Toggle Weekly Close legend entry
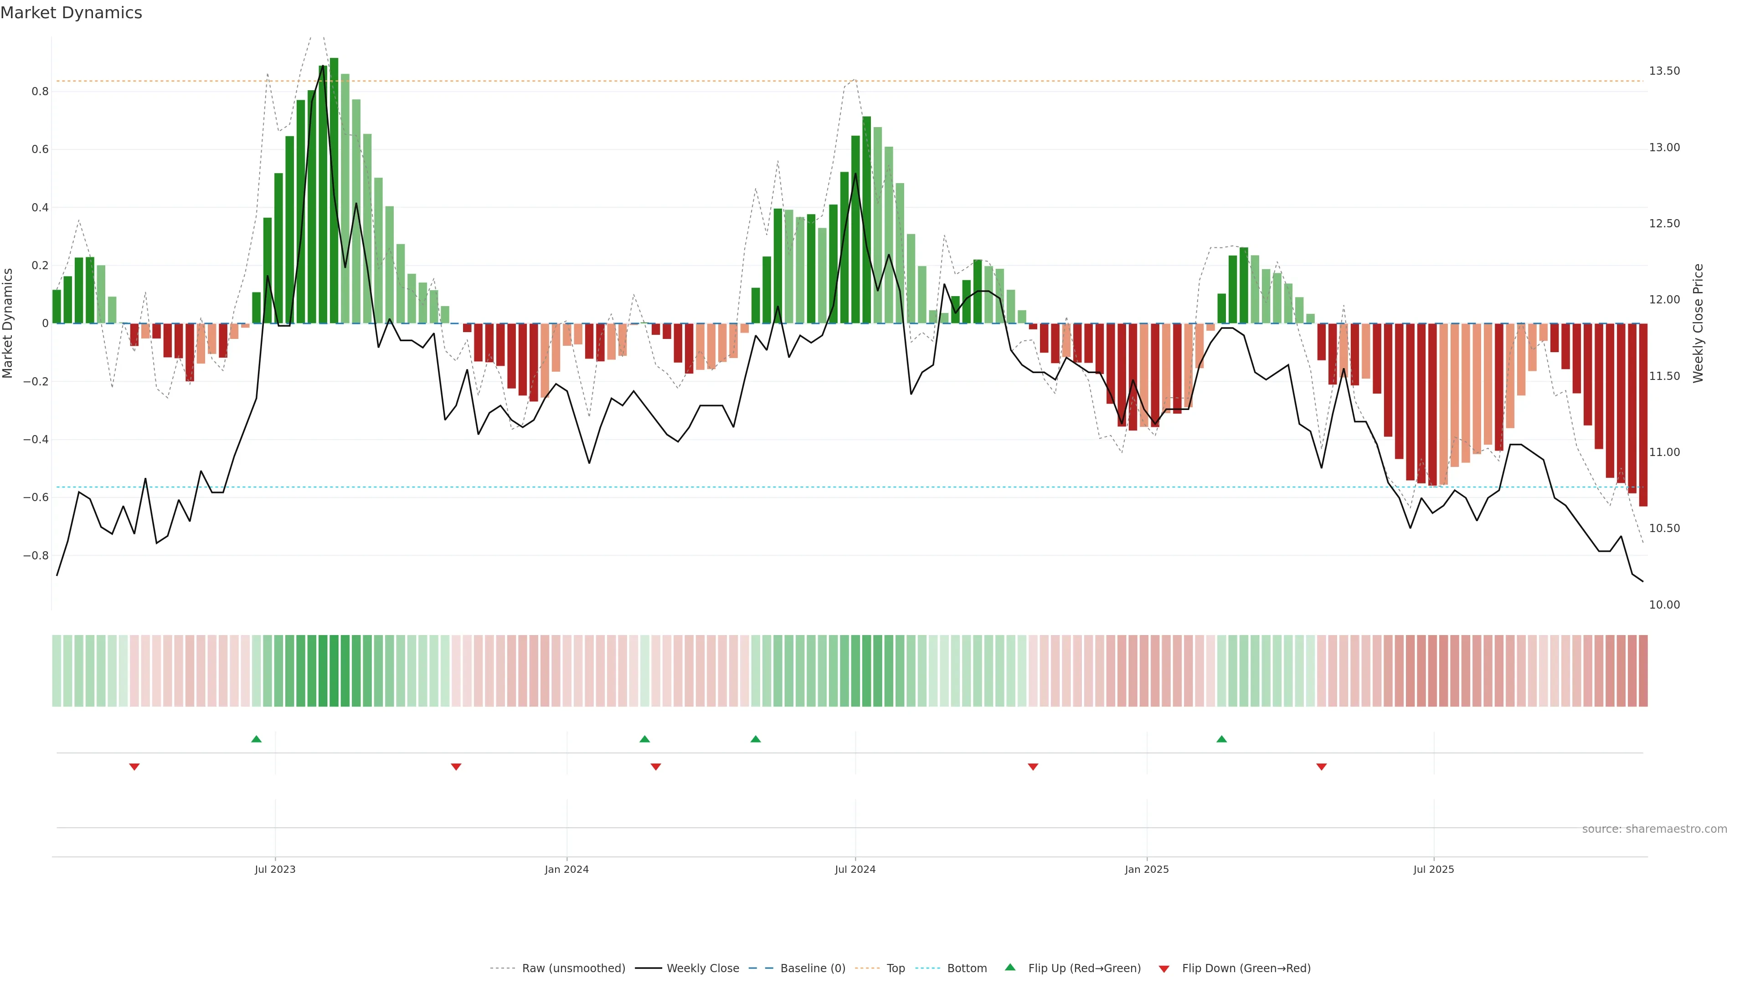This screenshot has width=1750, height=984. 702,968
